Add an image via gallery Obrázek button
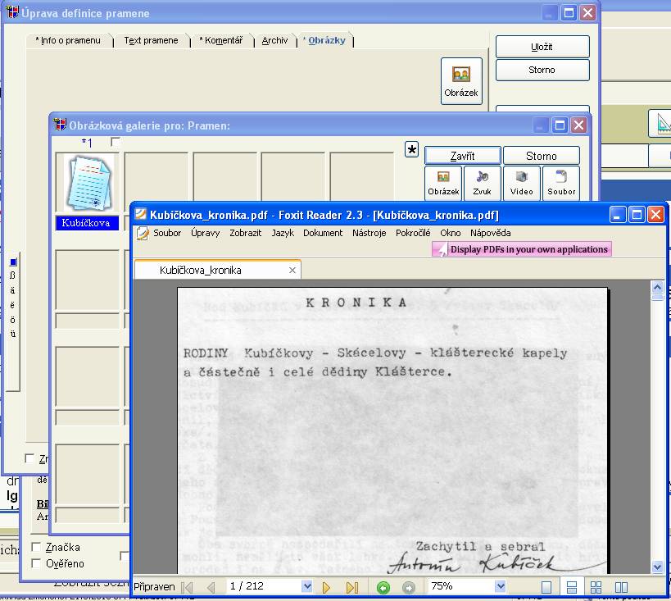This screenshot has width=671, height=601. click(x=443, y=184)
